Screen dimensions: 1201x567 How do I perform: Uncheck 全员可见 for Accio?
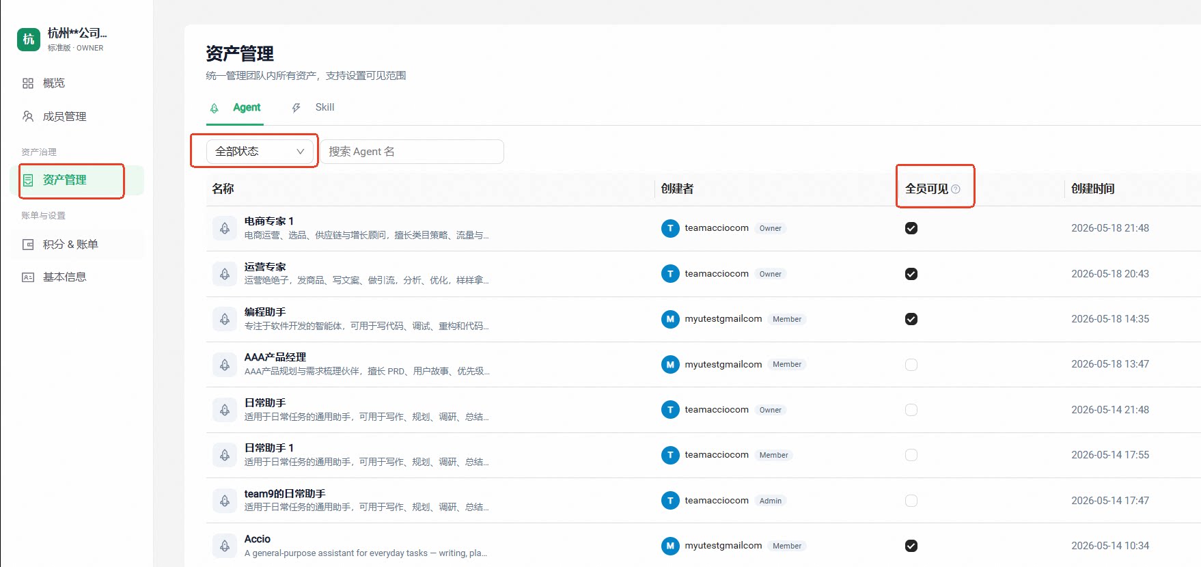pos(911,546)
